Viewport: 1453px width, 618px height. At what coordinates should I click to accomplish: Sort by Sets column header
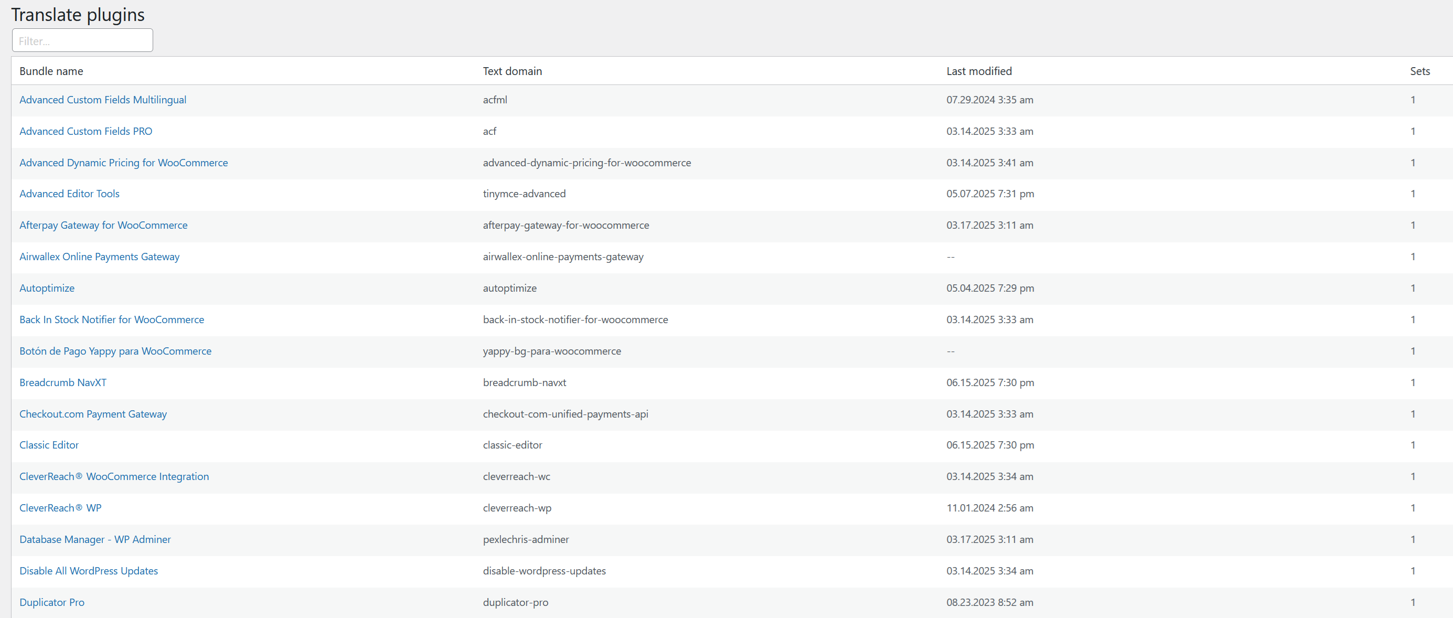1420,71
